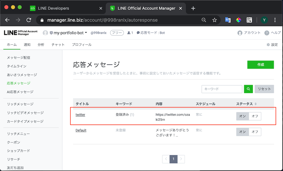
Task: Open リッチメッセージ in the sidebar
Action: [20, 104]
